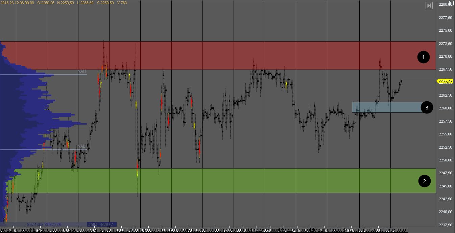The height and width of the screenshot is (233, 455).
Task: Click the time axis date labels
Action: 203,230
